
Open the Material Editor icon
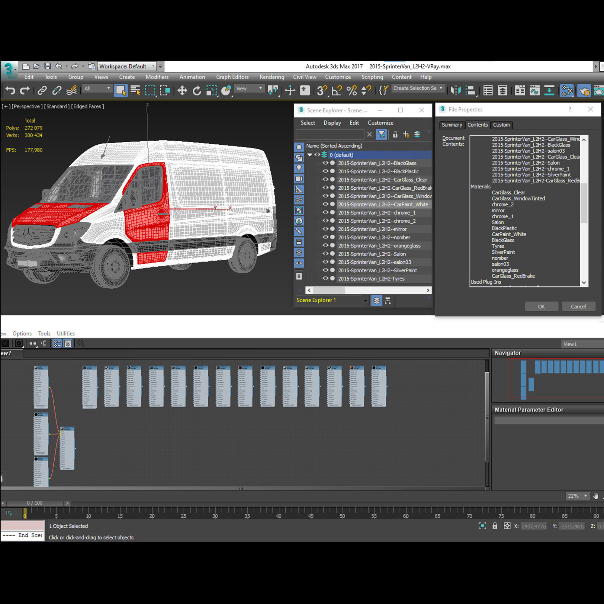tap(567, 91)
